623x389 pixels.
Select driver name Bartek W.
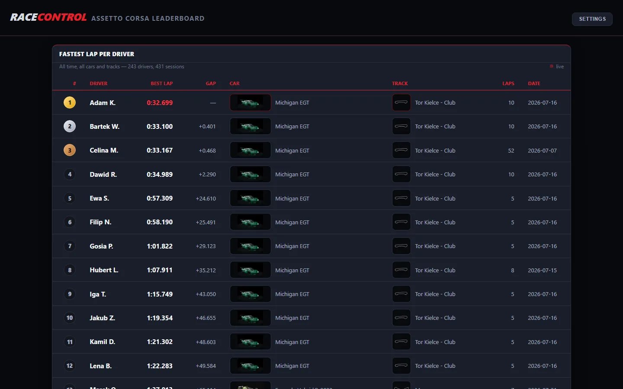coord(105,127)
